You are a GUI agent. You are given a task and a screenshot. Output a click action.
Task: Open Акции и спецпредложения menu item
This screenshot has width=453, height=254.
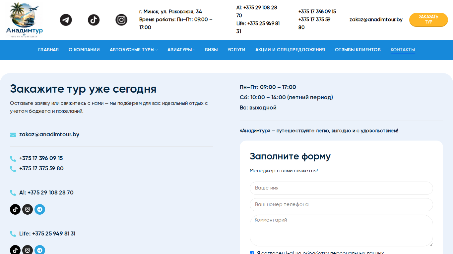coord(290,50)
